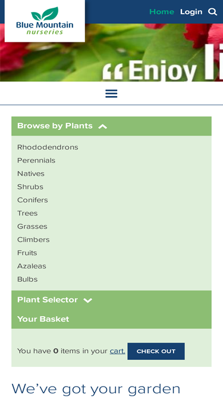This screenshot has width=223, height=398.
Task: Open the Trees category
Action: [x=27, y=213]
